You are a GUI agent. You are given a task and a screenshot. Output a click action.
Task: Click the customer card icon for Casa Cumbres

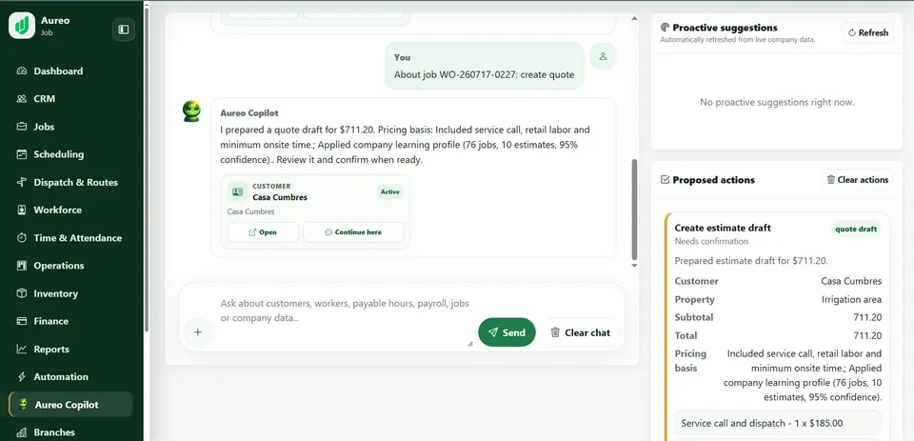tap(237, 191)
